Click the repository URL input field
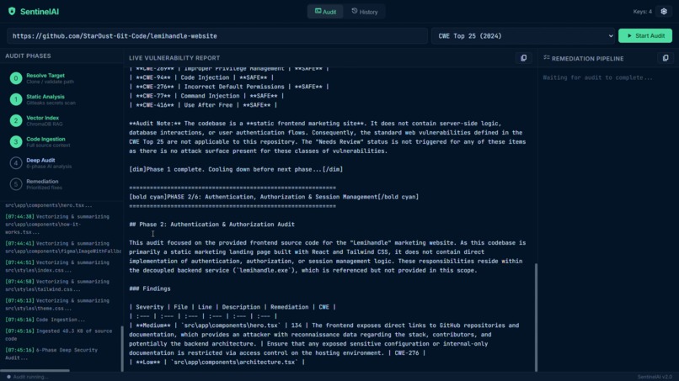Viewport: 679px width, 381px height. click(x=217, y=36)
